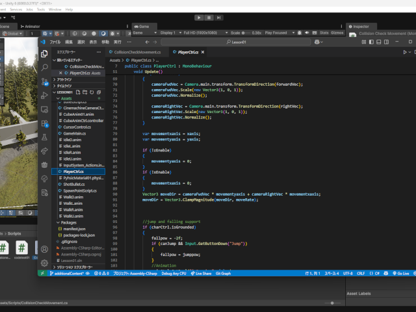Click Unity Play button
Image resolution: width=416 pixels, height=312 pixels.
point(199,18)
